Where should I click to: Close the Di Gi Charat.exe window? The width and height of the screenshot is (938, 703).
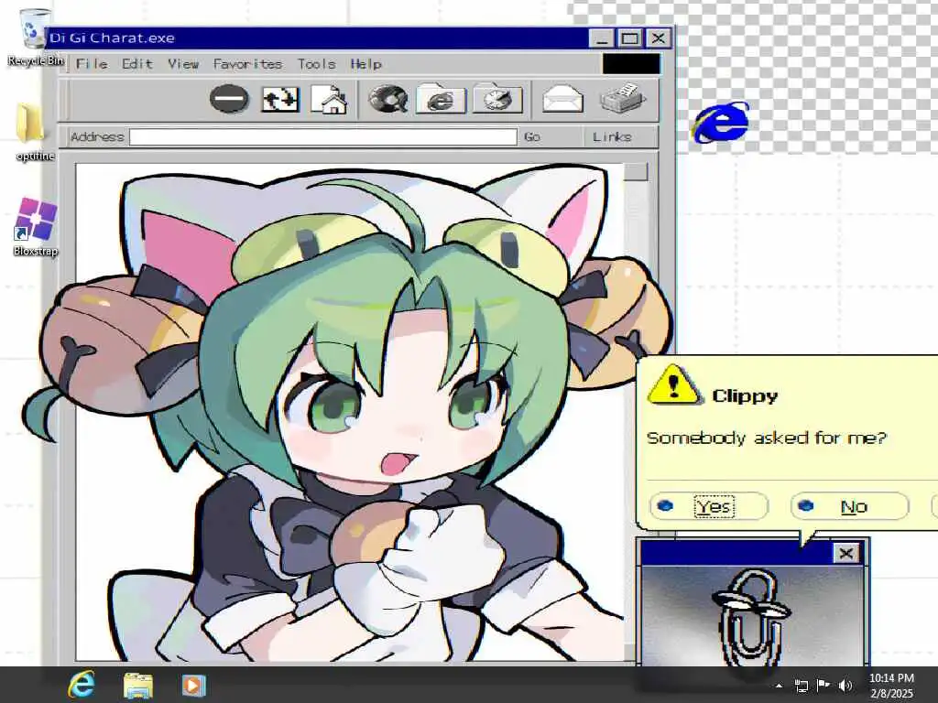click(x=659, y=38)
